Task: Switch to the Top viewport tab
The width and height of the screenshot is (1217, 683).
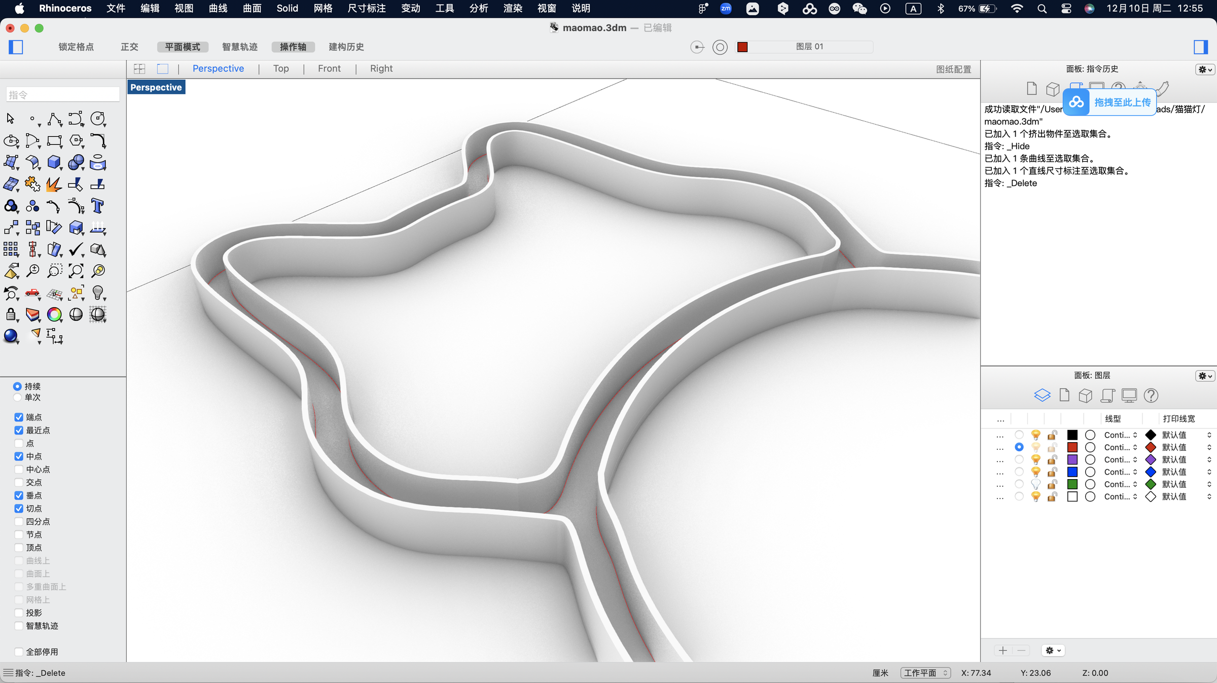Action: (x=281, y=68)
